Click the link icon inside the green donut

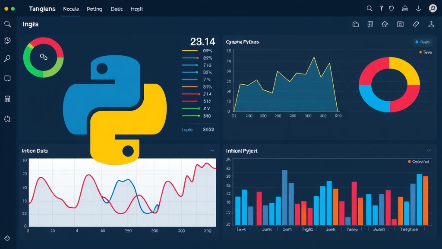(x=44, y=57)
